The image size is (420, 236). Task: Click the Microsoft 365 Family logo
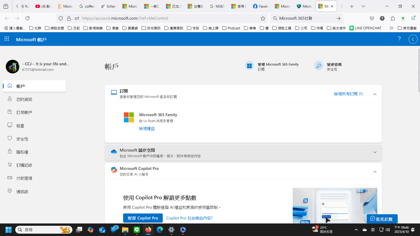pyautogui.click(x=129, y=117)
